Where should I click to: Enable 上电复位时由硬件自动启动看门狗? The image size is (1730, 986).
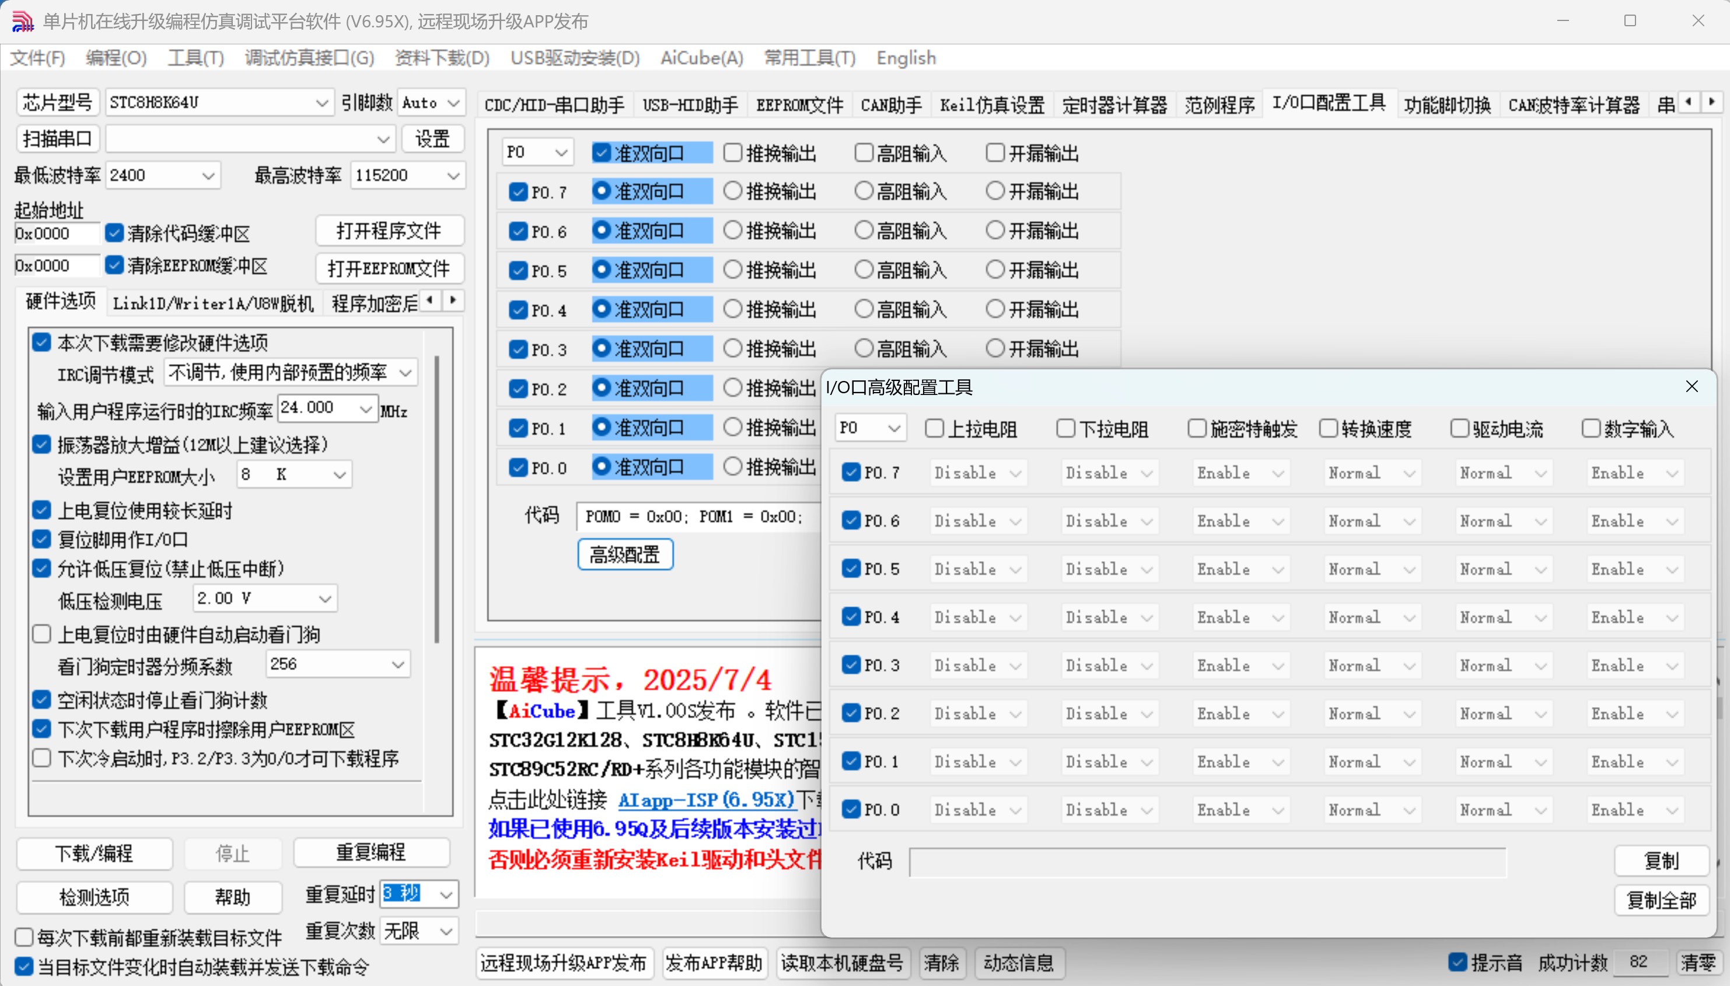(x=42, y=634)
